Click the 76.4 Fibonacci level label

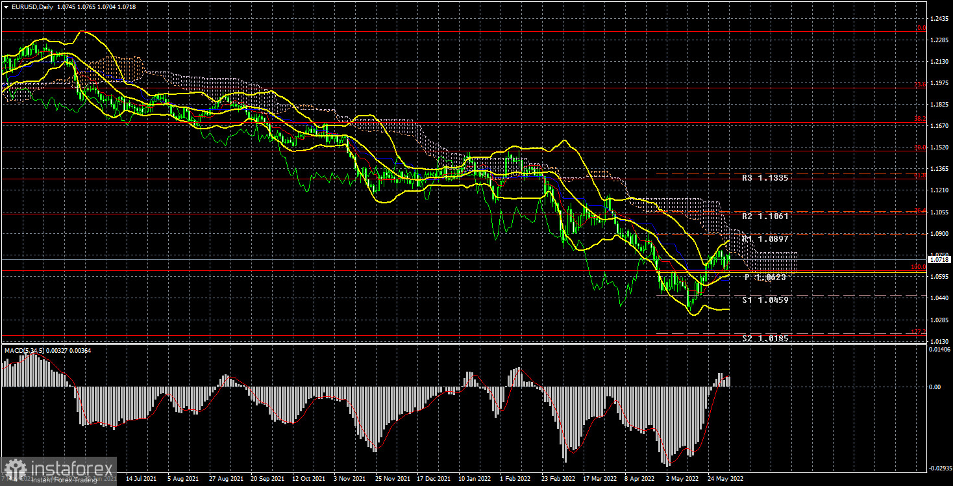tap(919, 210)
